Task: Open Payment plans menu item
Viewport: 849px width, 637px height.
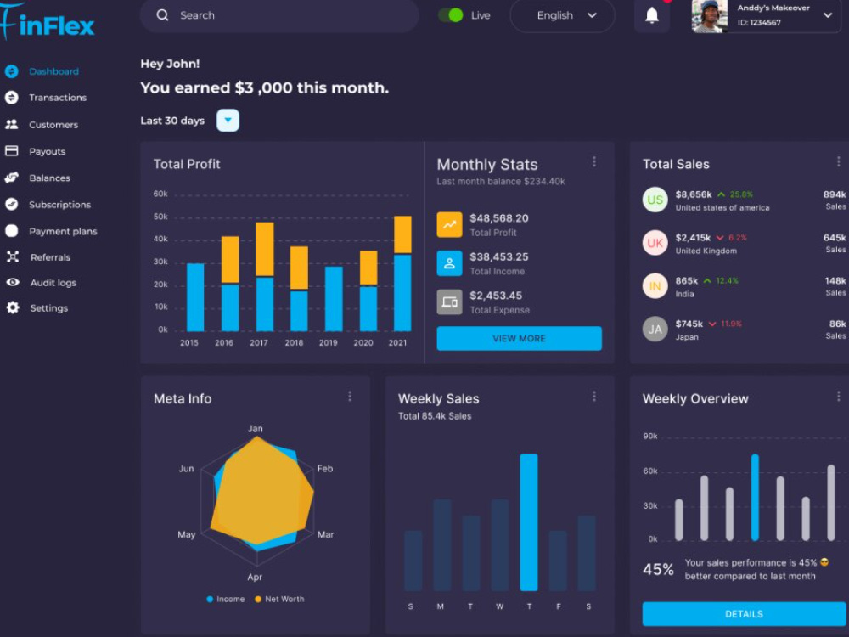Action: coord(63,231)
